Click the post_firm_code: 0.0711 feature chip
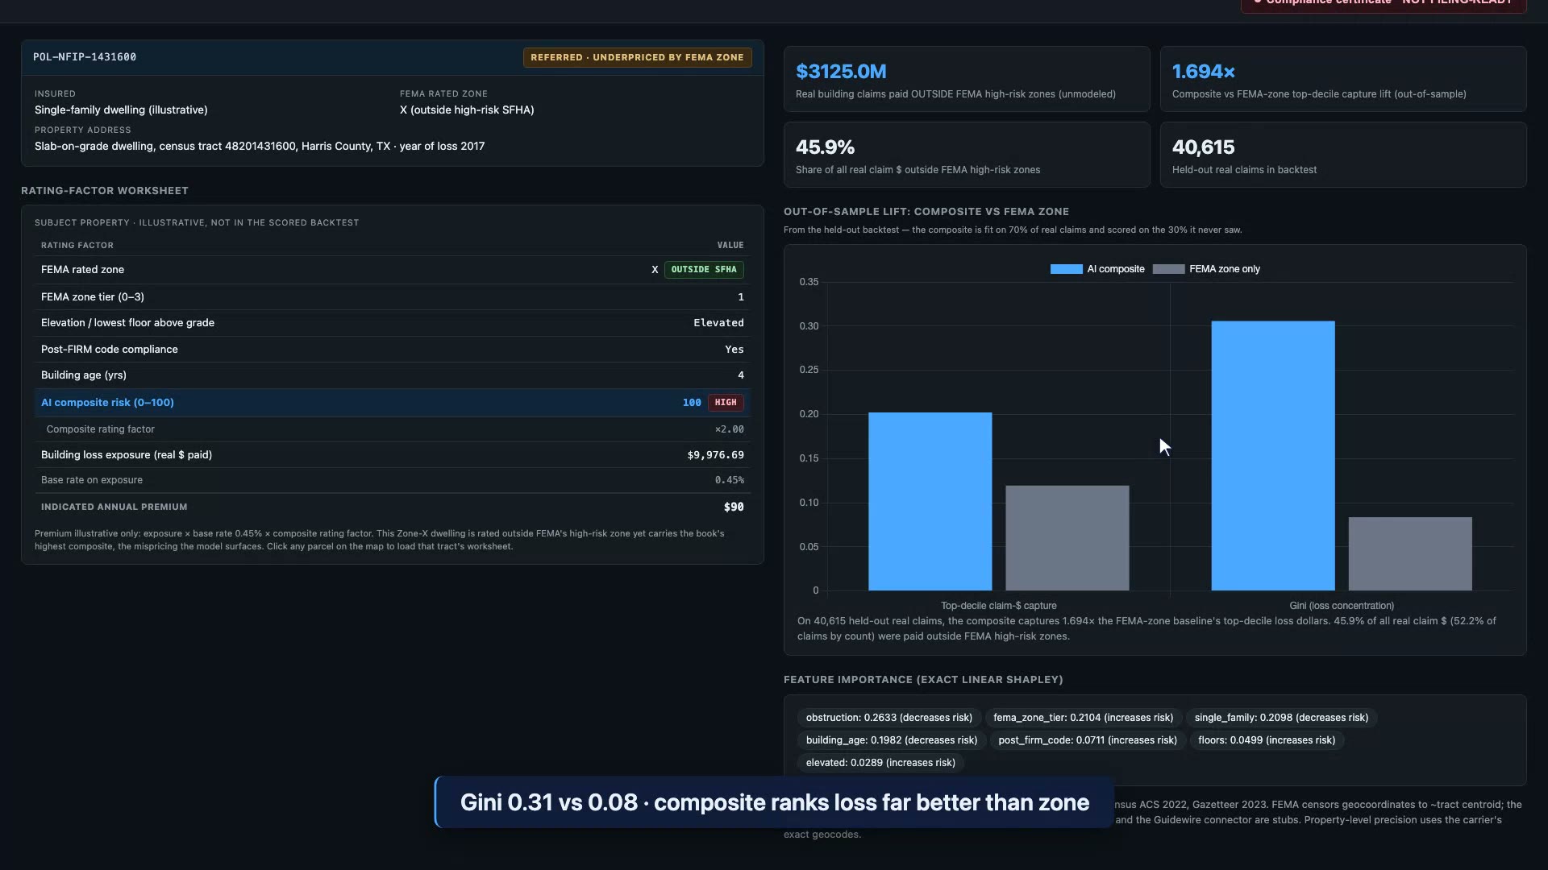Viewport: 1548px width, 870px height. [x=1088, y=740]
